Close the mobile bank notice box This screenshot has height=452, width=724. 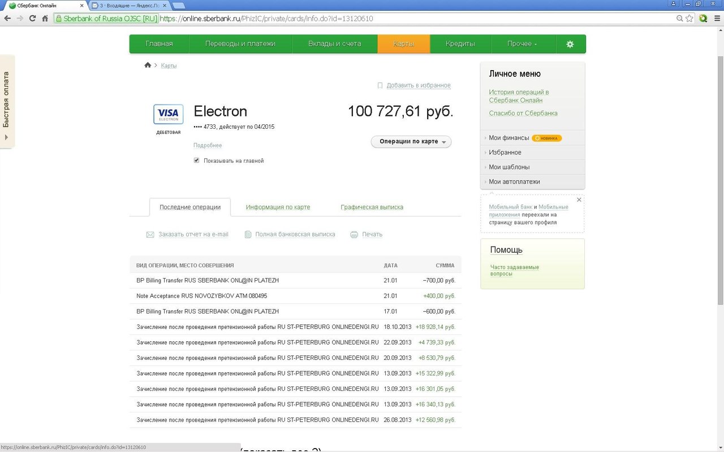(579, 200)
